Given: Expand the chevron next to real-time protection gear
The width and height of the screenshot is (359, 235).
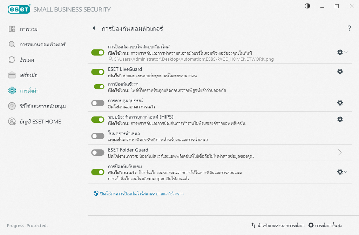Looking at the screenshot, I should [x=346, y=52].
